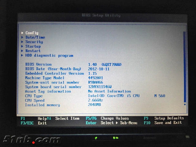Open the Date/Time menu entry
This screenshot has width=196, height=147.
pyautogui.click(x=35, y=37)
